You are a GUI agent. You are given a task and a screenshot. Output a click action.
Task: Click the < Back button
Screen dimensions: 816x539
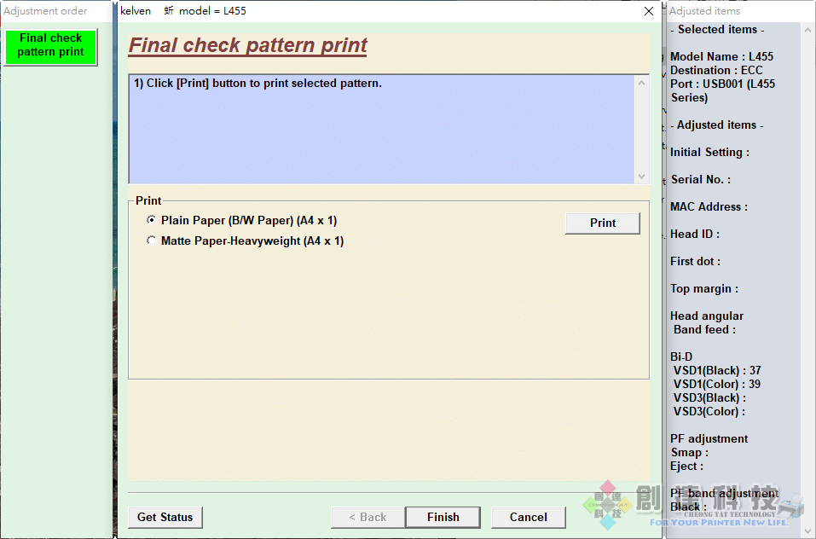pos(367,517)
